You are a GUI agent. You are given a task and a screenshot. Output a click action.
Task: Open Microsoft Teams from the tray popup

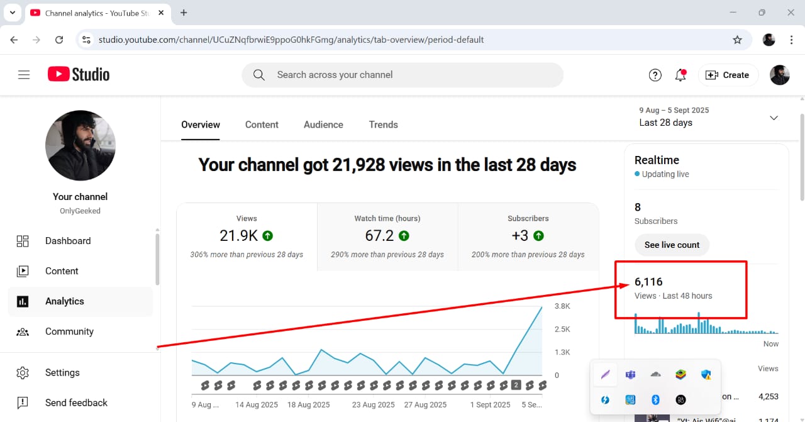pyautogui.click(x=630, y=374)
